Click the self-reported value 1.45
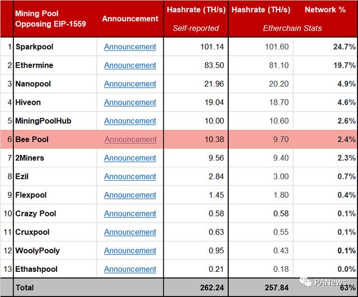Image resolution: width=358 pixels, height=297 pixels. coord(216,195)
